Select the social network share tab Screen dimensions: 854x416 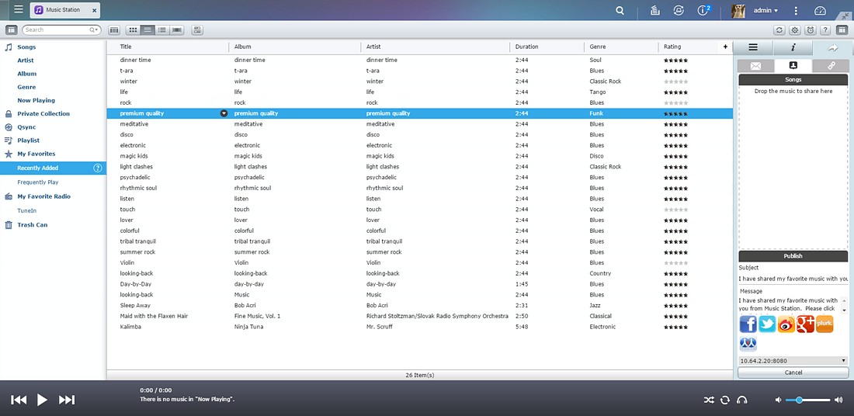(x=793, y=66)
